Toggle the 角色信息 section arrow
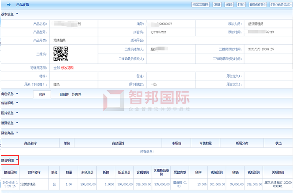 [17, 94]
